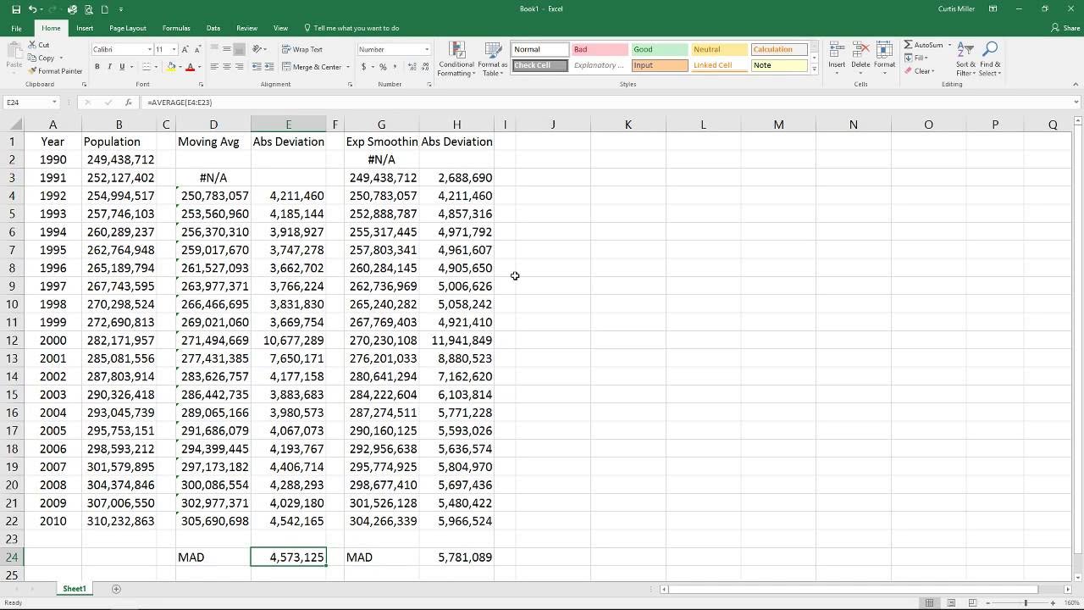Toggle bold formatting
This screenshot has width=1084, height=610.
[x=97, y=67]
